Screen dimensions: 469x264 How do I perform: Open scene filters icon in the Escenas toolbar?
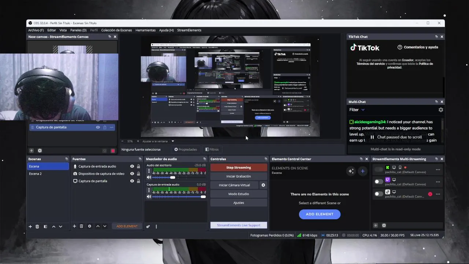pos(45,227)
